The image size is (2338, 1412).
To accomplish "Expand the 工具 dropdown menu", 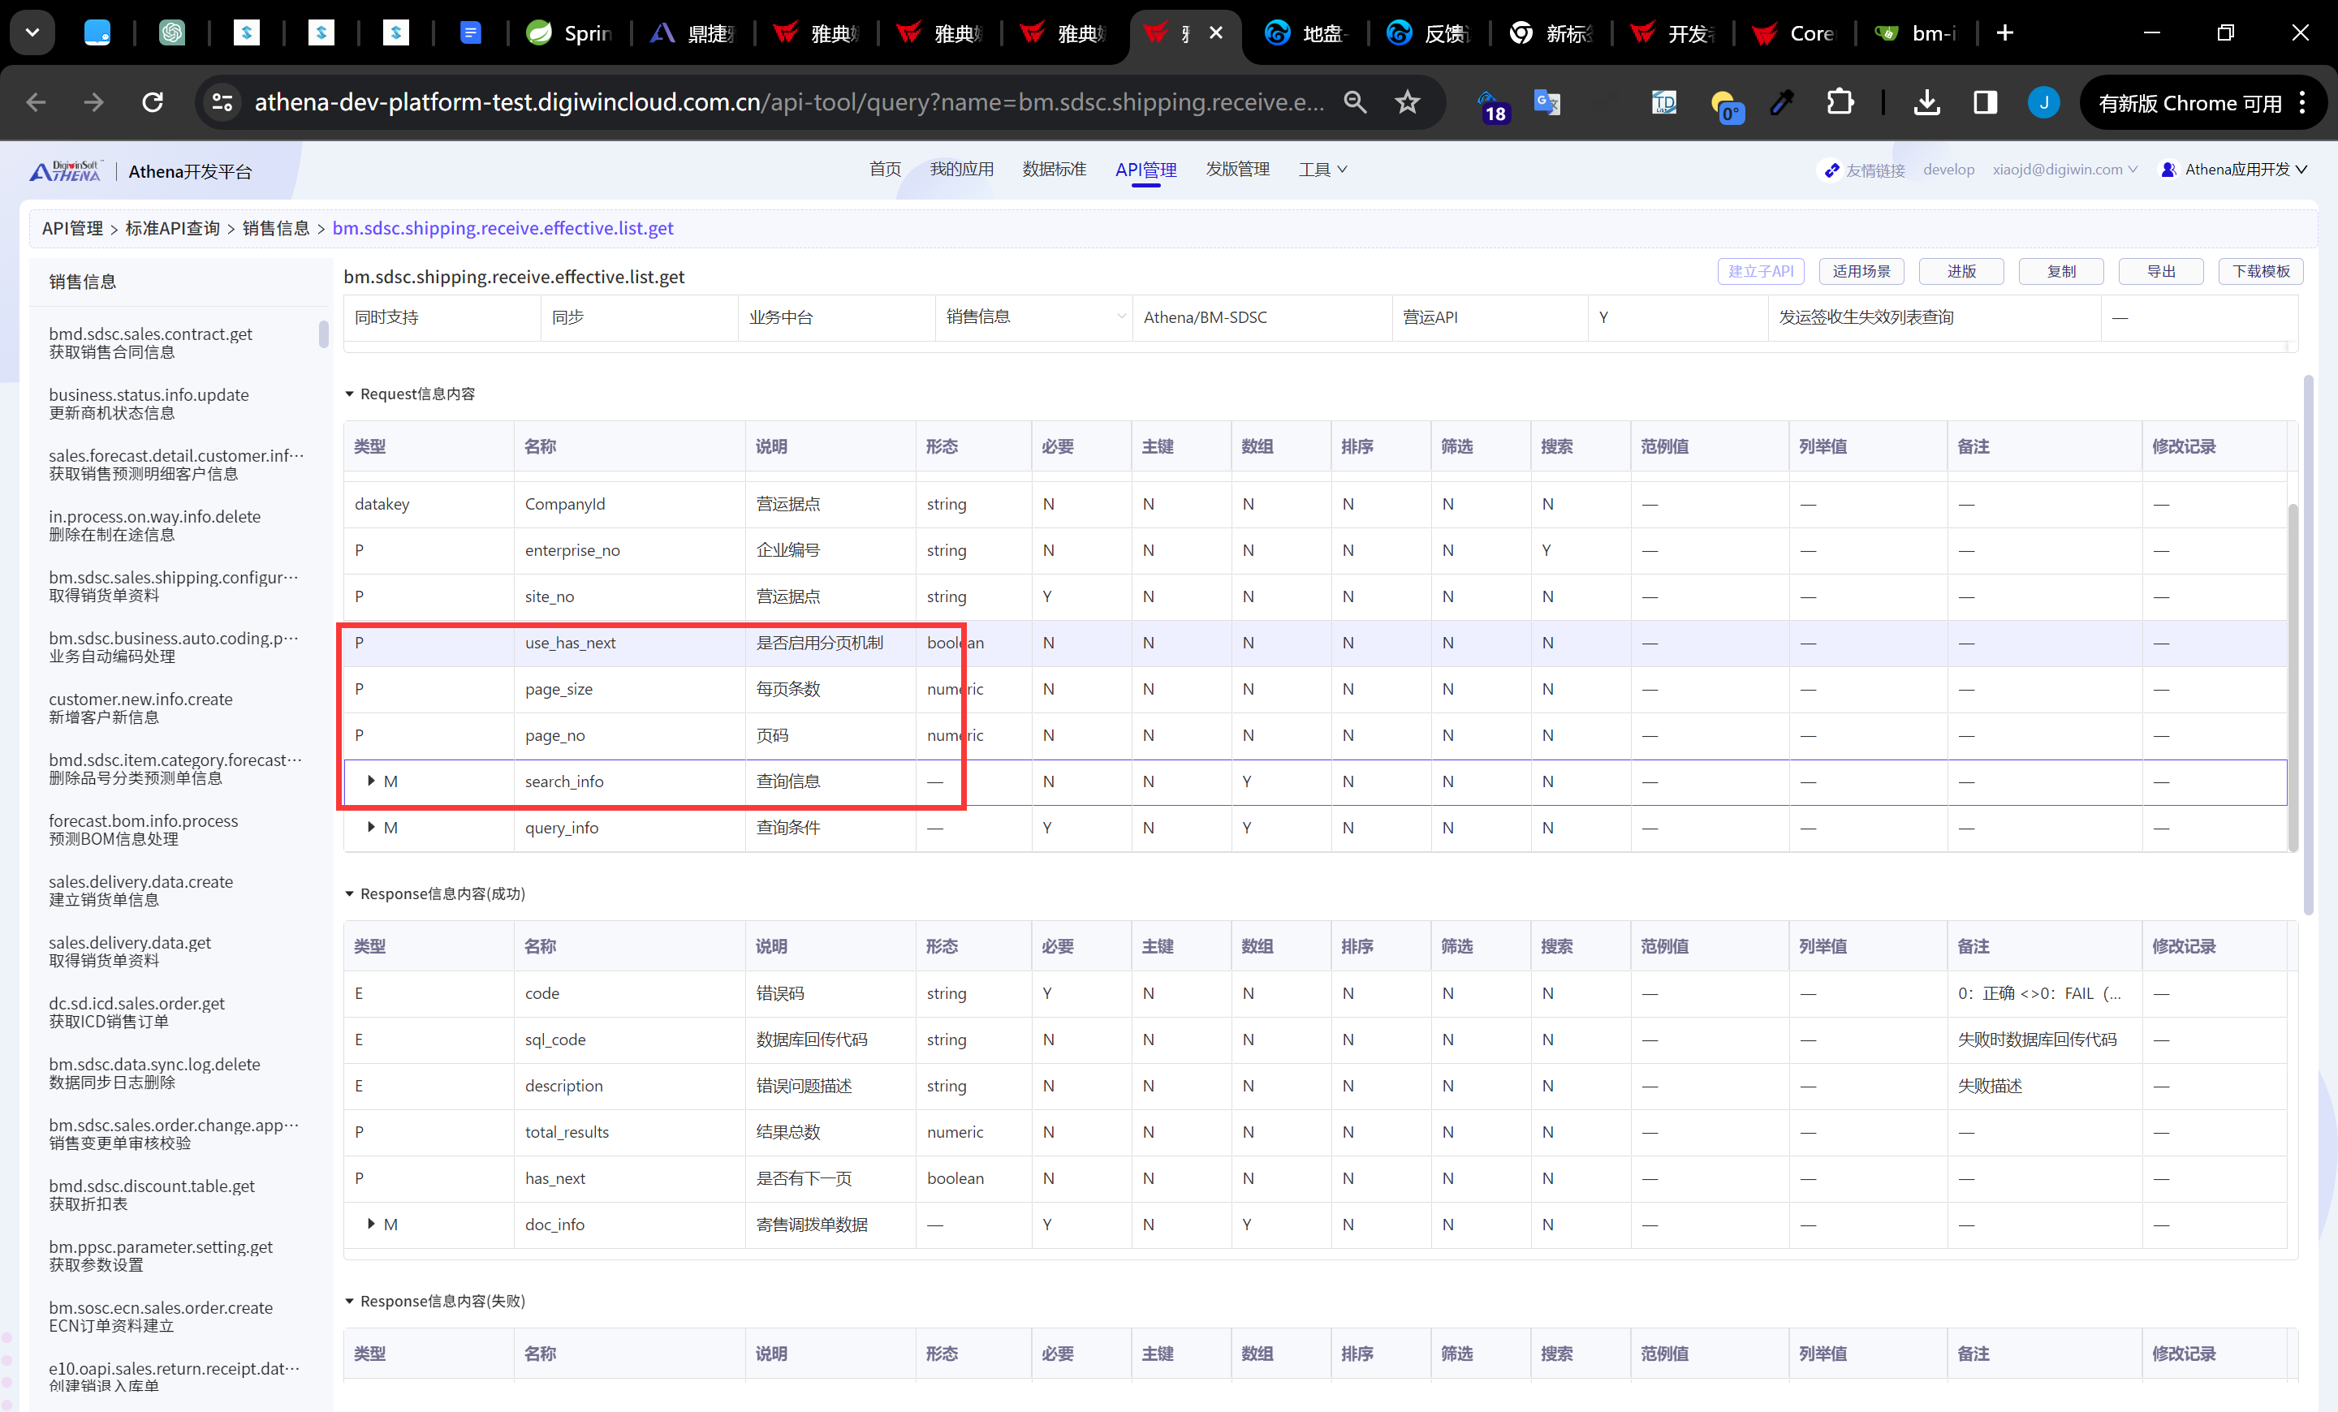I will click(1322, 169).
